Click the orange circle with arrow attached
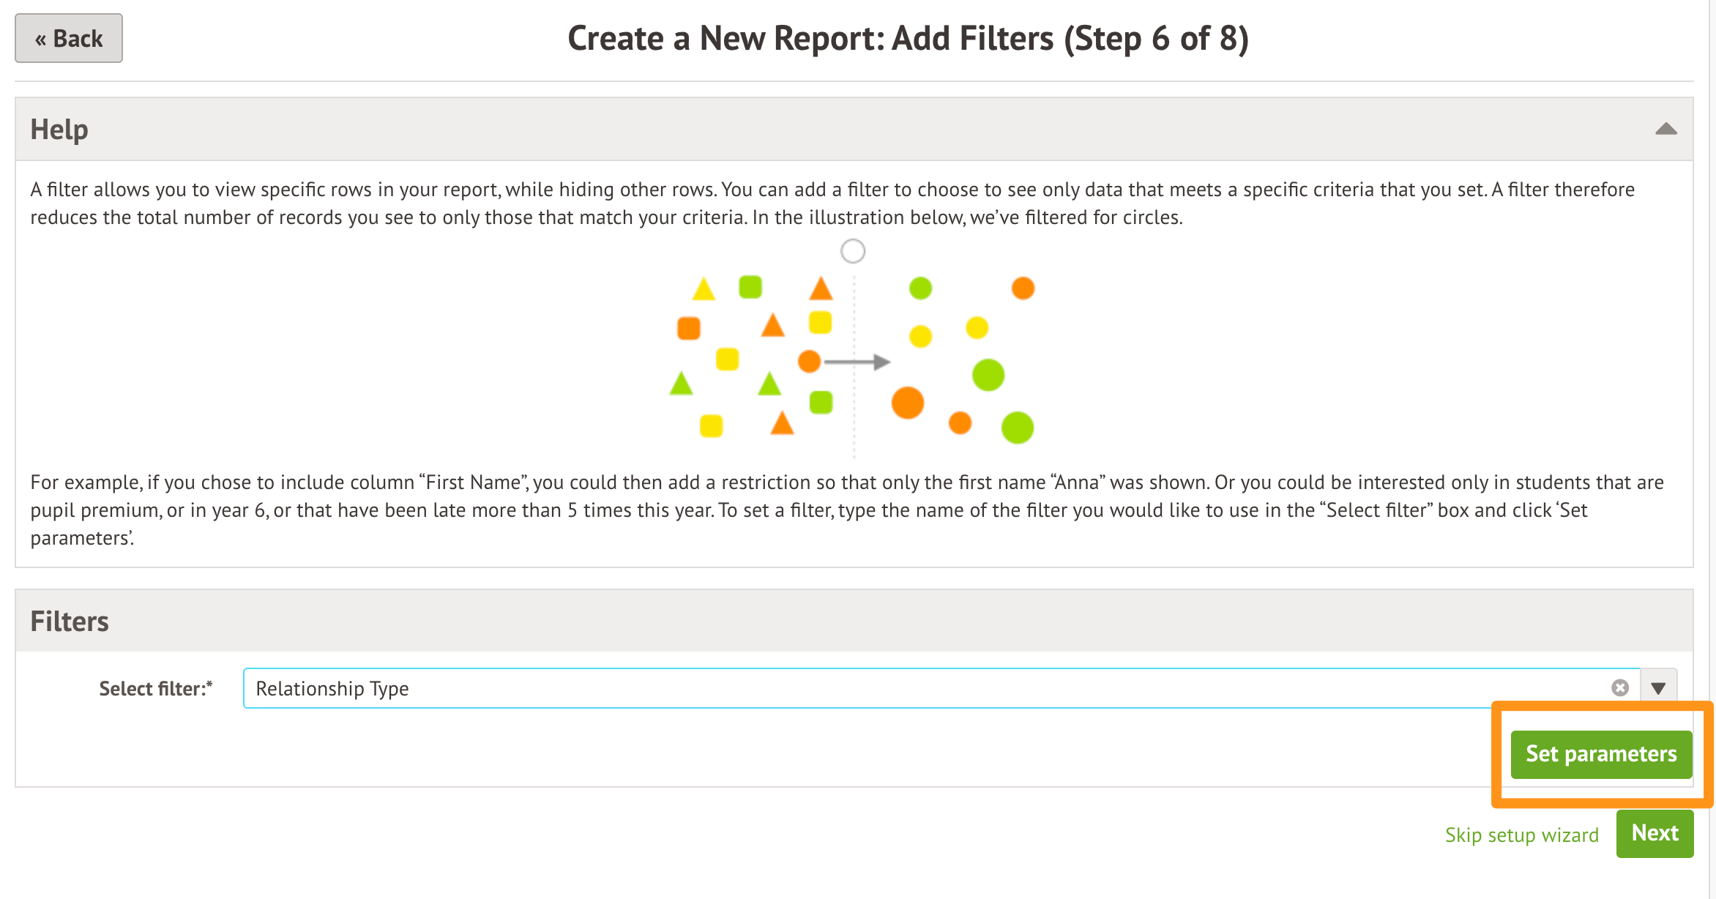The image size is (1716, 899). tap(809, 361)
